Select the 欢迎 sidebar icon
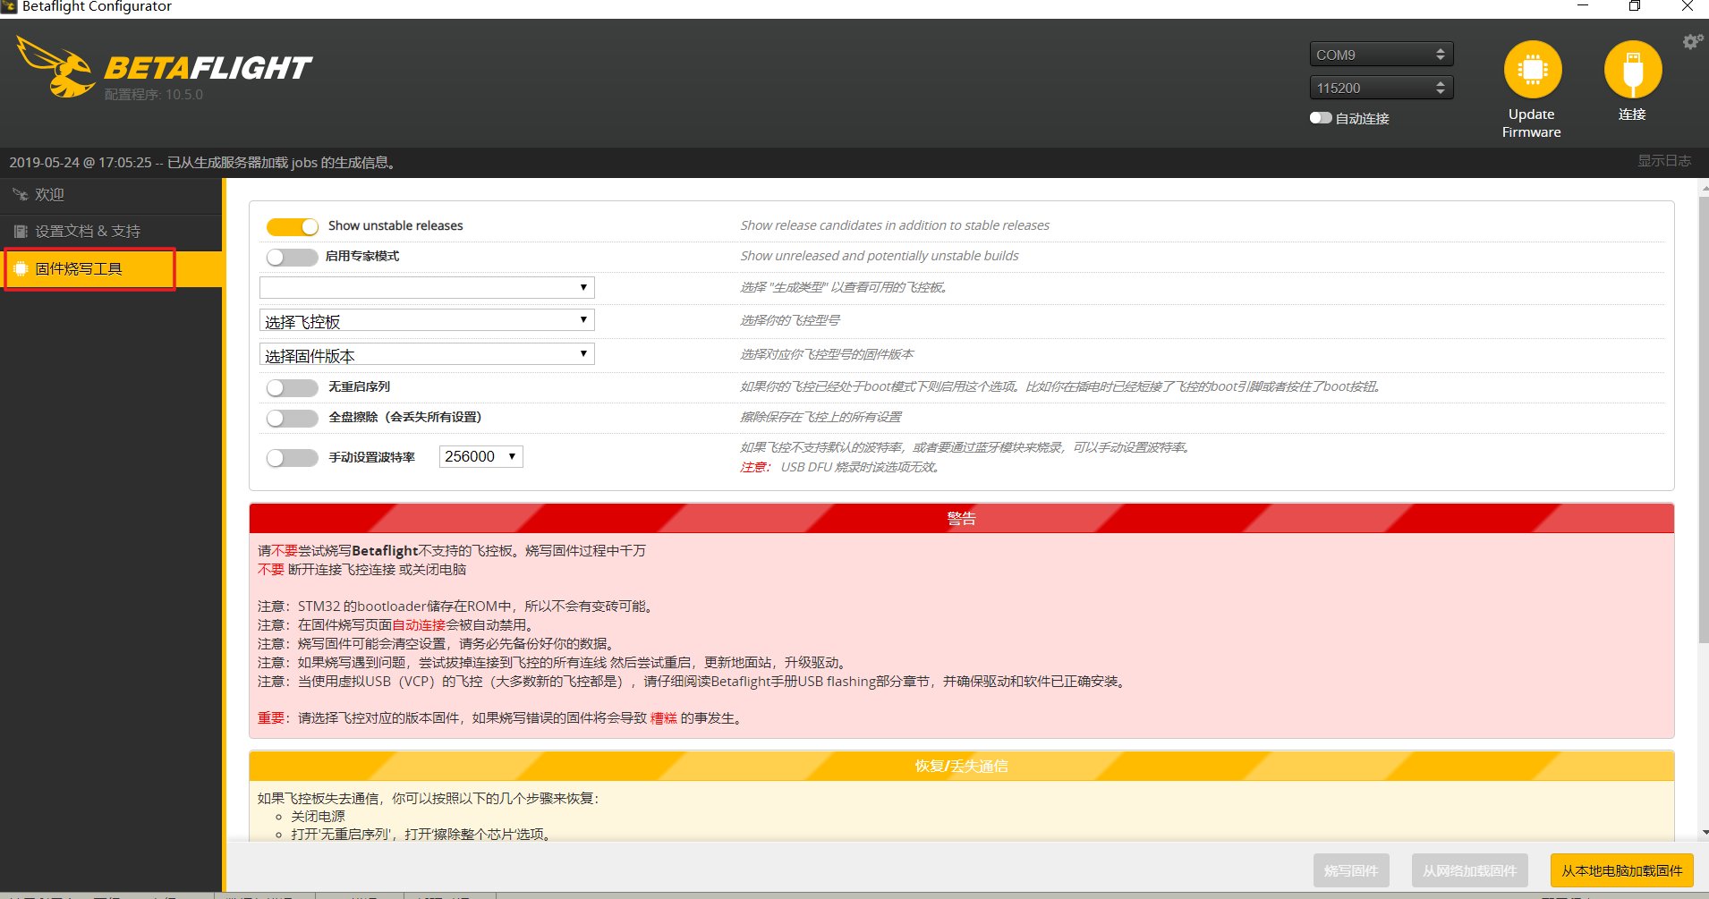 [x=20, y=193]
